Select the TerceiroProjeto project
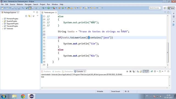Viewport: 176px width, 99px height. (12, 26)
